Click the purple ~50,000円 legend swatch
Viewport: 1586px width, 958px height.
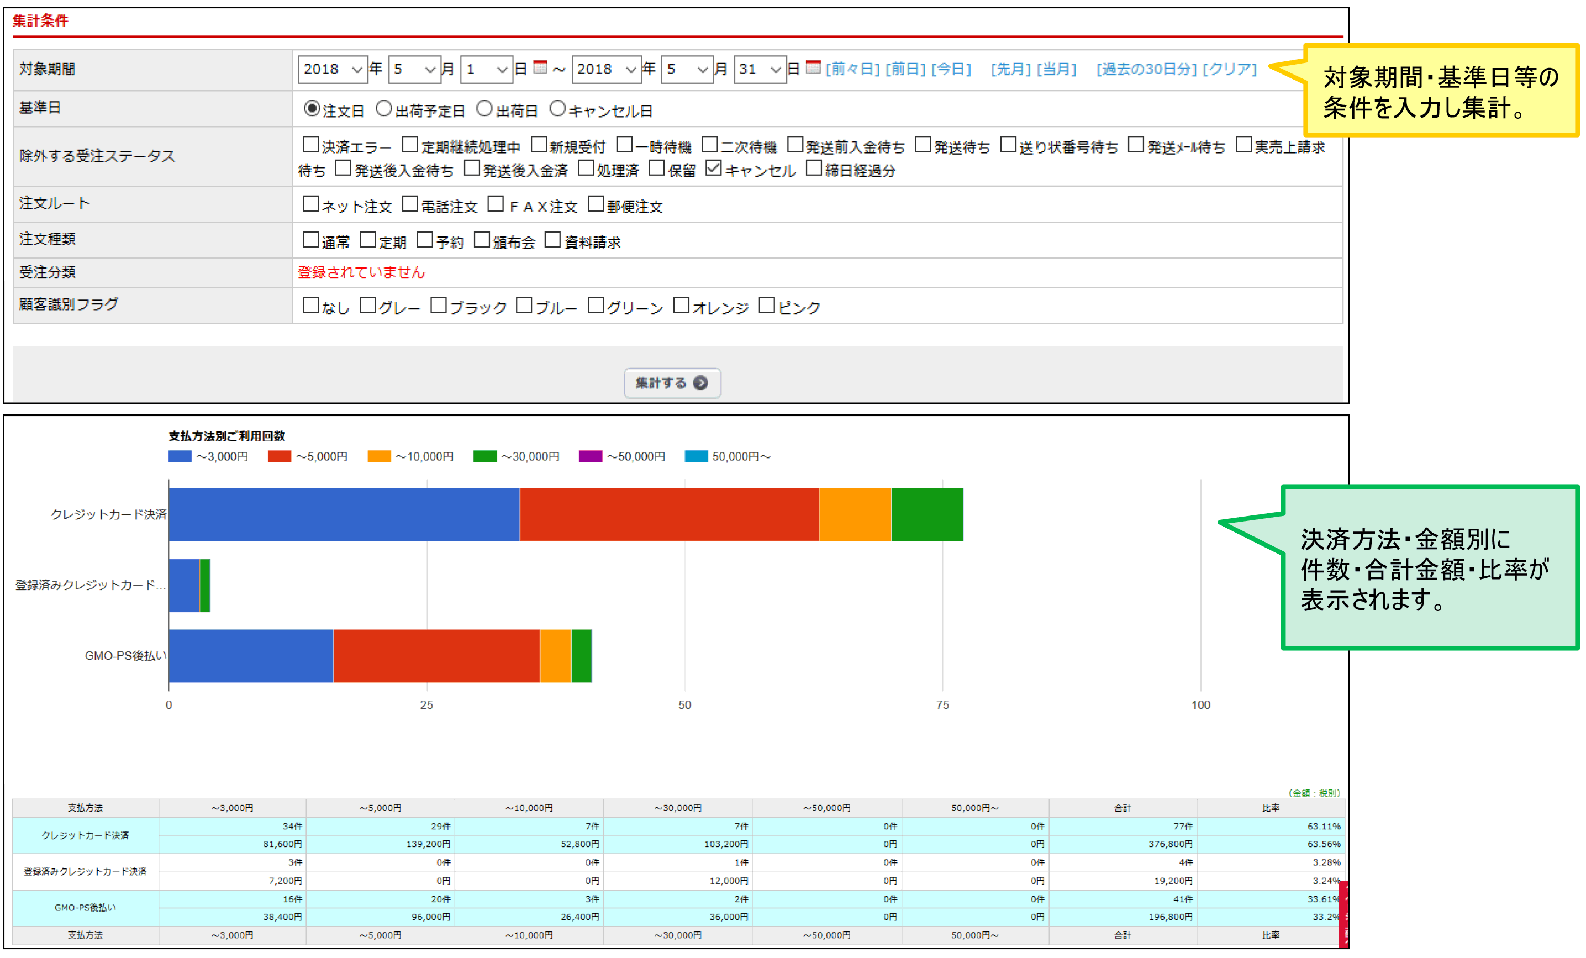(x=590, y=456)
